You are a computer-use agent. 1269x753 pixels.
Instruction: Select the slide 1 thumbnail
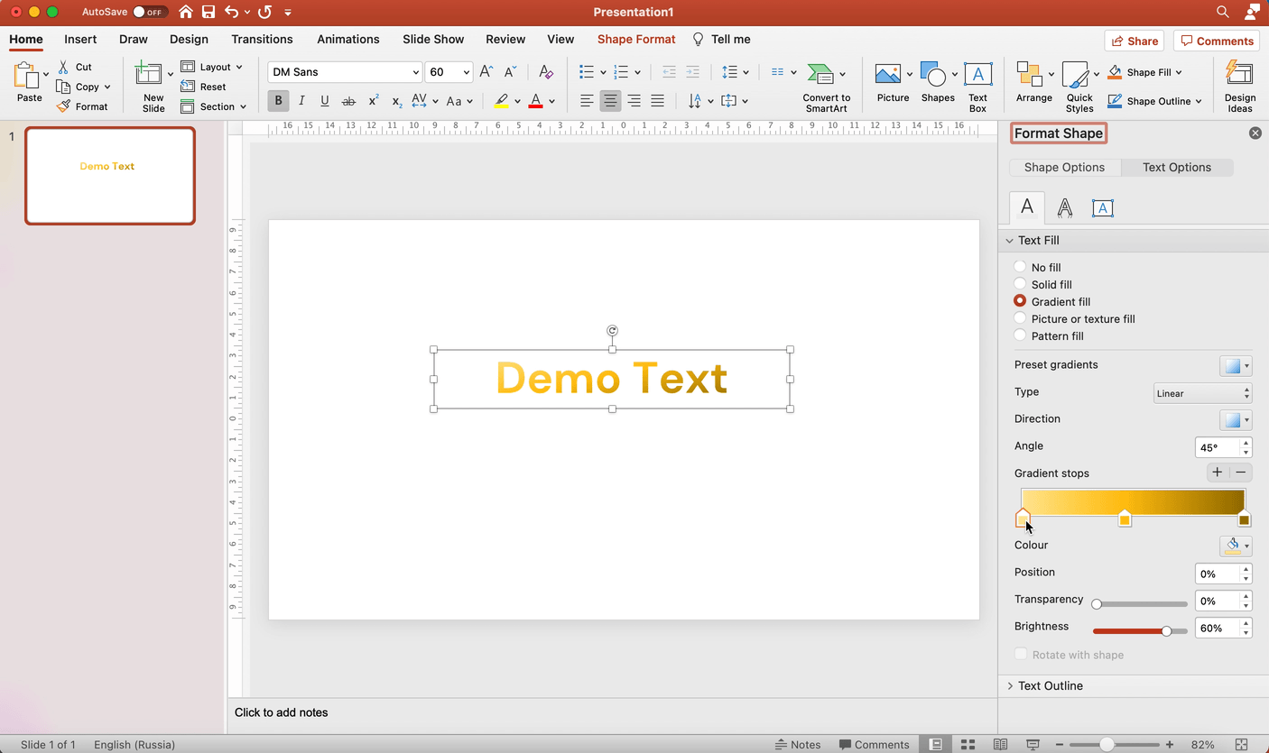(x=109, y=175)
